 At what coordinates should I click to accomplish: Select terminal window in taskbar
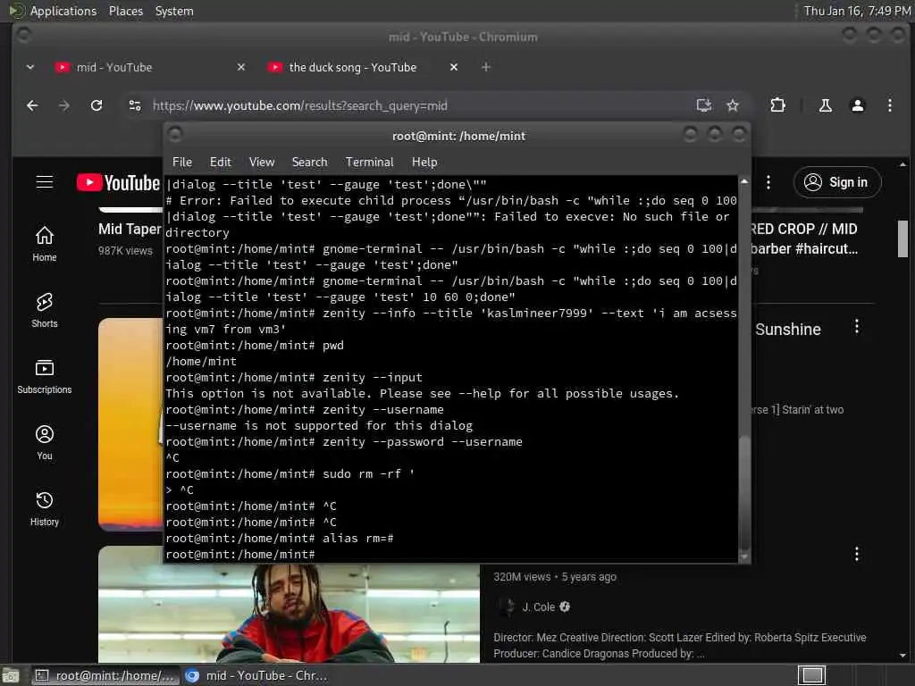click(x=105, y=675)
